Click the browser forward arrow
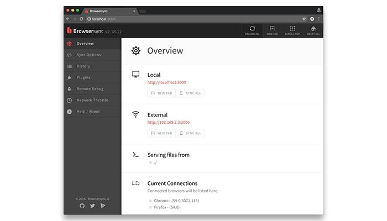Viewport: 387px width, 221px height. (x=75, y=19)
